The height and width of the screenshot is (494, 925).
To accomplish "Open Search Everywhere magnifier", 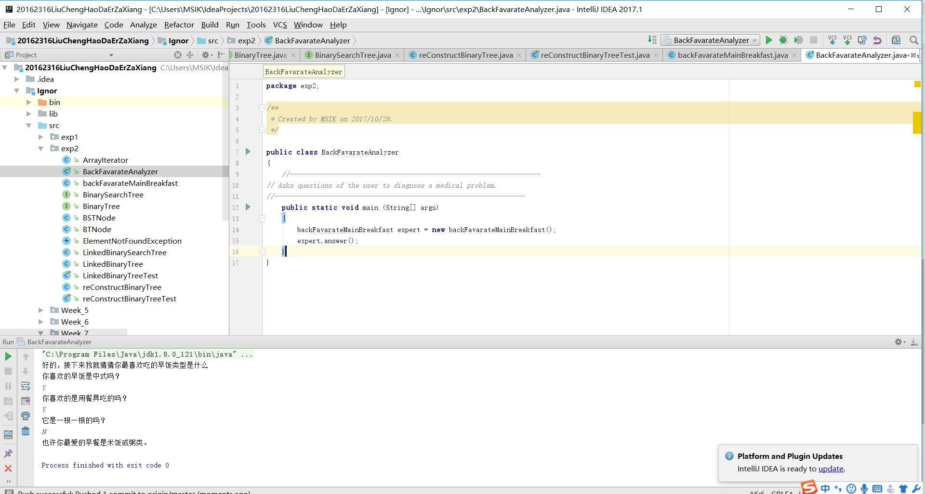I will 913,40.
